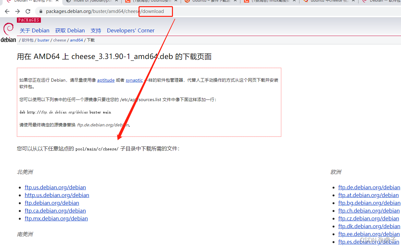Click the deb http://ftp.de.debian.org/debian buster main line
Viewport: 401px width, 246px height.
click(x=65, y=112)
